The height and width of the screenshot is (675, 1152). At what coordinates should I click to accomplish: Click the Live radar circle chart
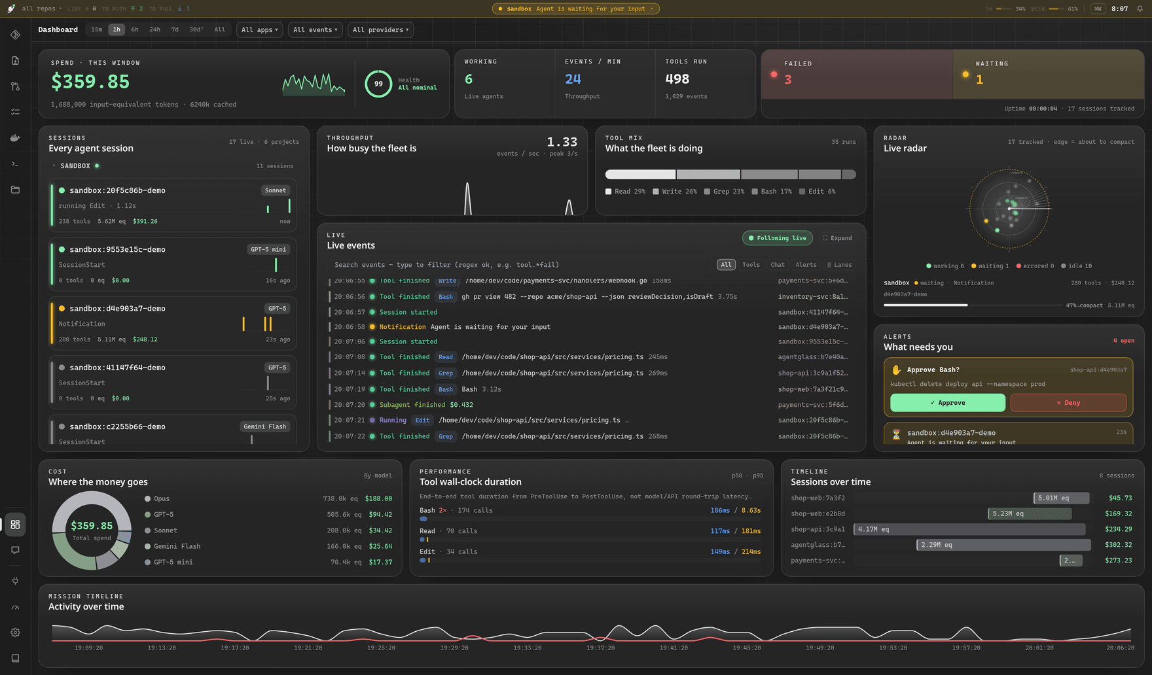(1009, 209)
